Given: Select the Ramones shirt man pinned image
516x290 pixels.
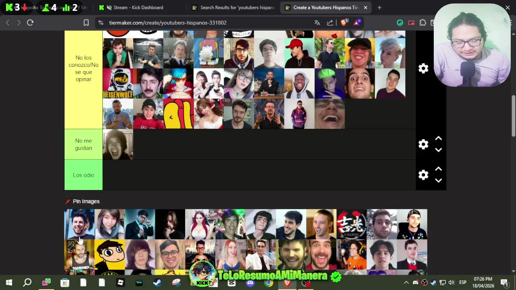Looking at the screenshot, I should click(79, 255).
